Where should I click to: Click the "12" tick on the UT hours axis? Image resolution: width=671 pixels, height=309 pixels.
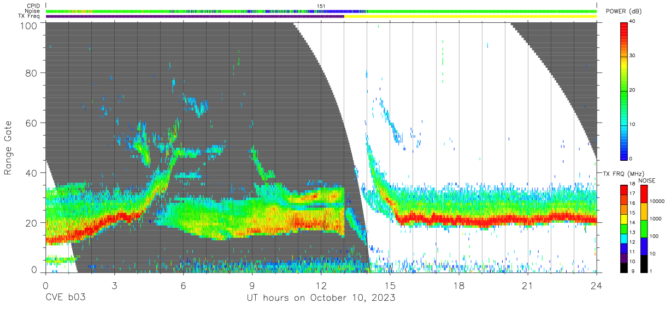pyautogui.click(x=321, y=286)
